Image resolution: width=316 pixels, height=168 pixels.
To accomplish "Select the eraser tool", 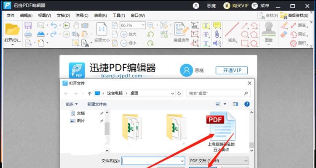I will click(284, 34).
